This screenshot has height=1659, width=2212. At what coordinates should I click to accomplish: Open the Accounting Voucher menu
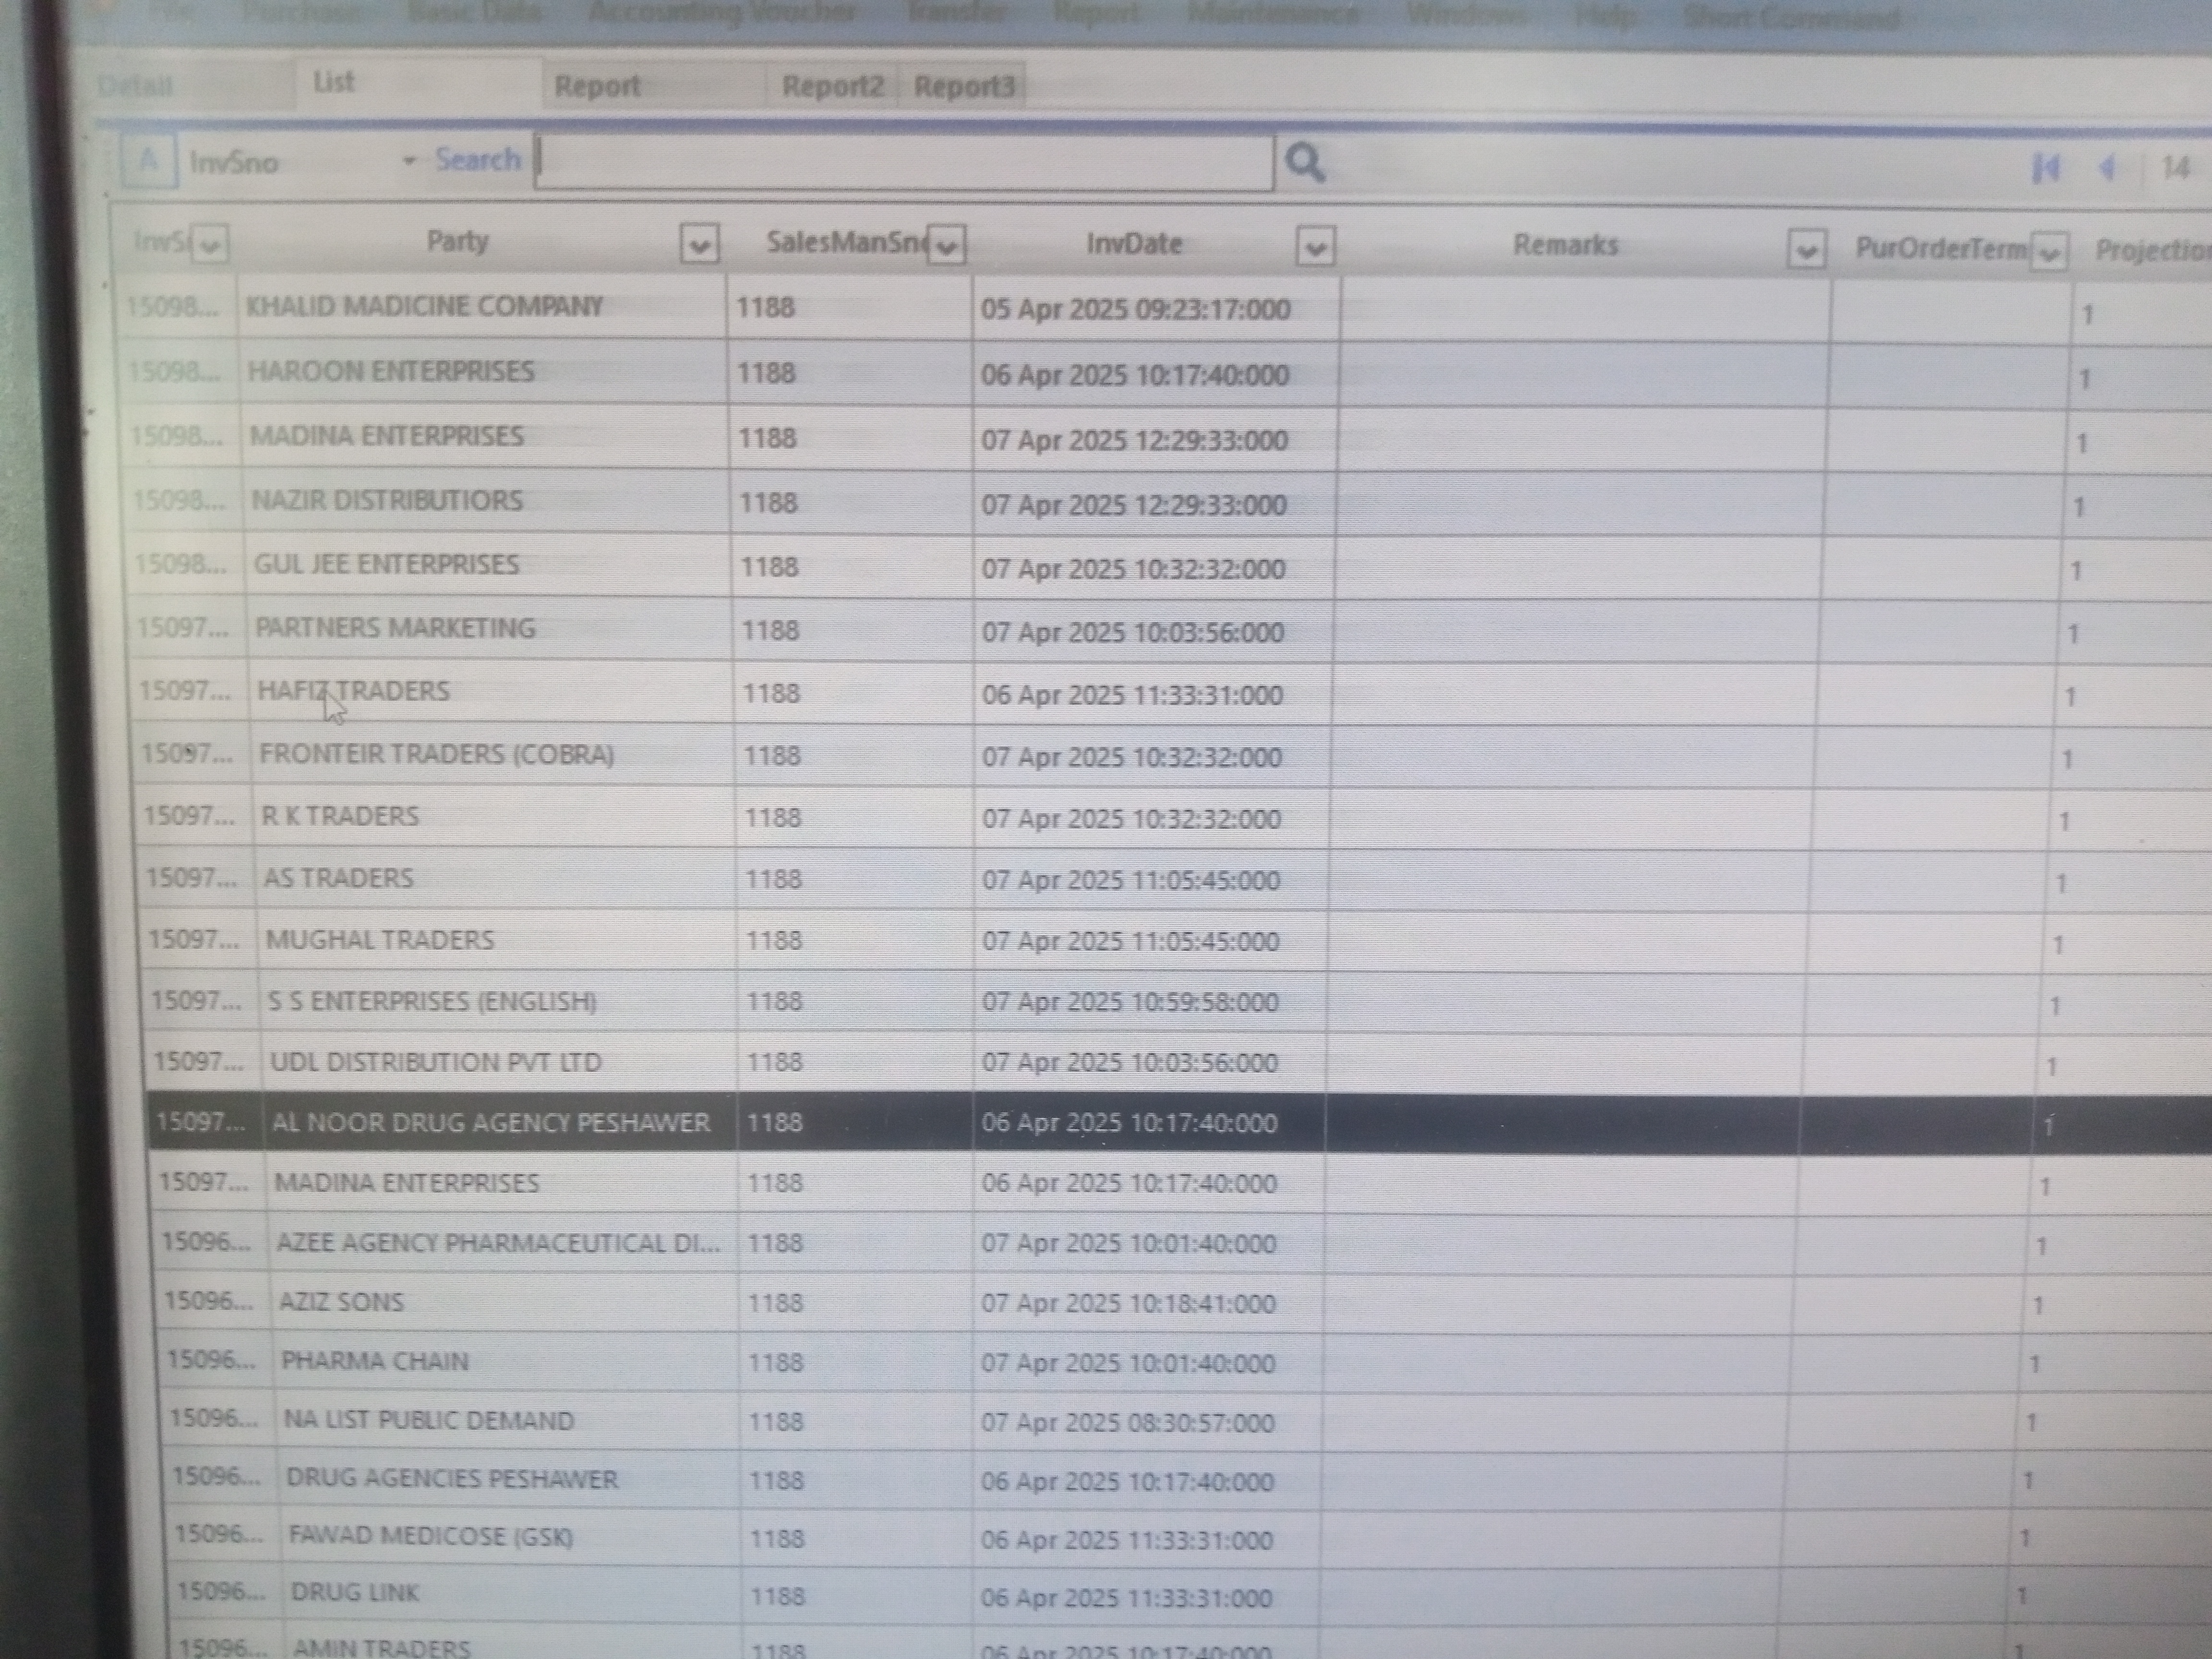[722, 13]
